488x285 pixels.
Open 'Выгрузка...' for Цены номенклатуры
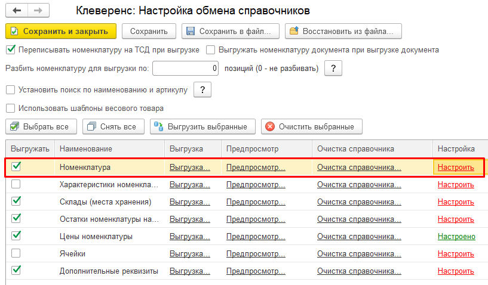(x=190, y=237)
